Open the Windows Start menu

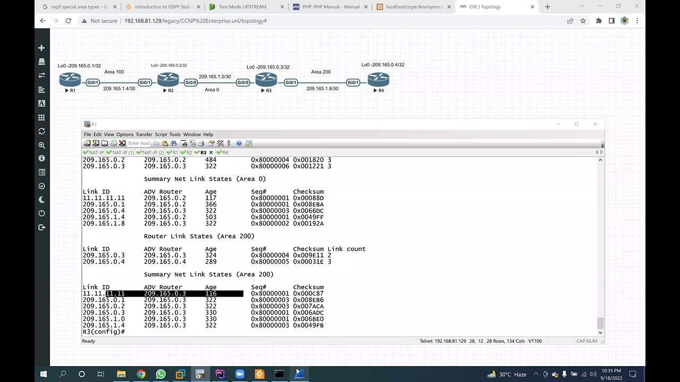coord(44,374)
